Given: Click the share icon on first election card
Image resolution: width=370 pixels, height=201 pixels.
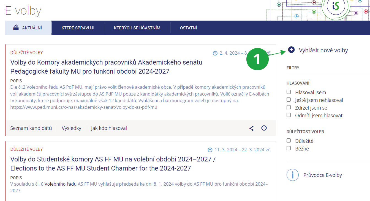Looking at the screenshot, I should (x=251, y=128).
